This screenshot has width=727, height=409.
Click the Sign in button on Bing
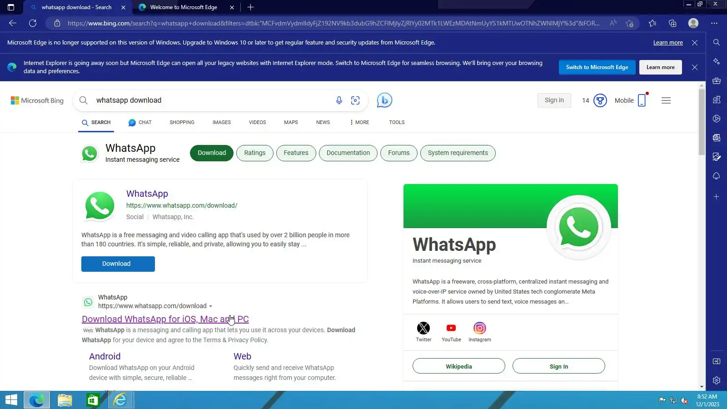pos(554,100)
